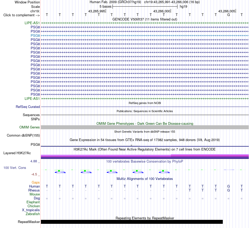Screen dimensions: 249x228
Task: Select the X_tropicalis alignment row label
Action: point(31,210)
